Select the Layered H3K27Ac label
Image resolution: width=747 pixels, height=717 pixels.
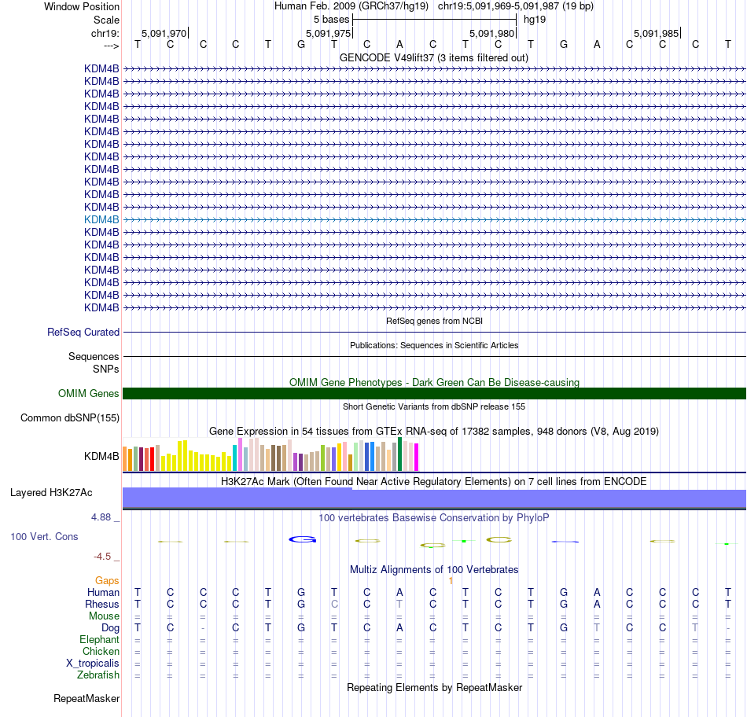[51, 493]
